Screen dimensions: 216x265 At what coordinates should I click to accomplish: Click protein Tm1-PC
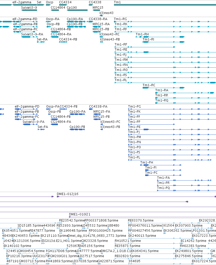click(151, 172)
